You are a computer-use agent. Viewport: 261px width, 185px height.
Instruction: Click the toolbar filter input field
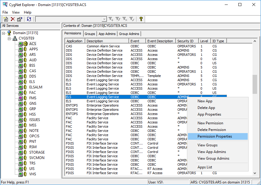(69, 19)
